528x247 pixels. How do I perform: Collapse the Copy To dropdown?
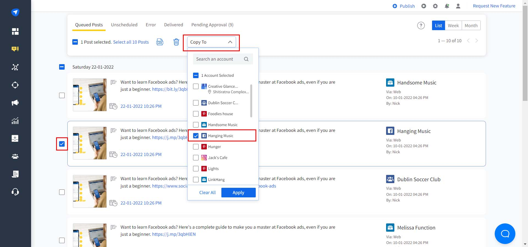pyautogui.click(x=211, y=42)
